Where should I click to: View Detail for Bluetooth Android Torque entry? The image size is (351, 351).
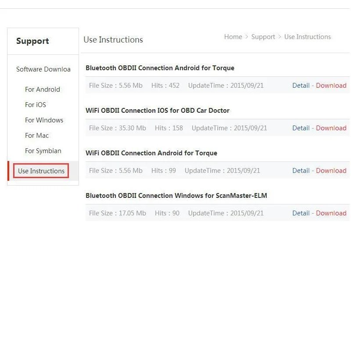pos(301,85)
